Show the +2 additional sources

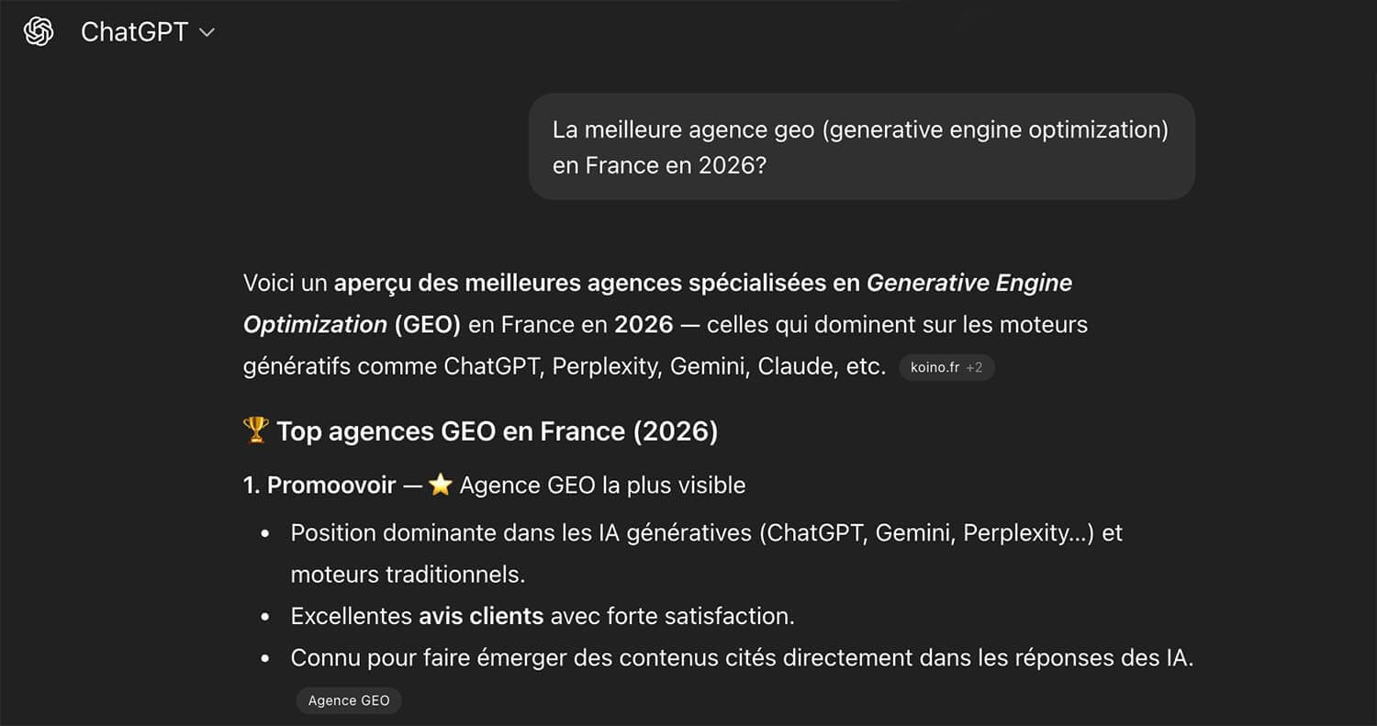pyautogui.click(x=974, y=367)
